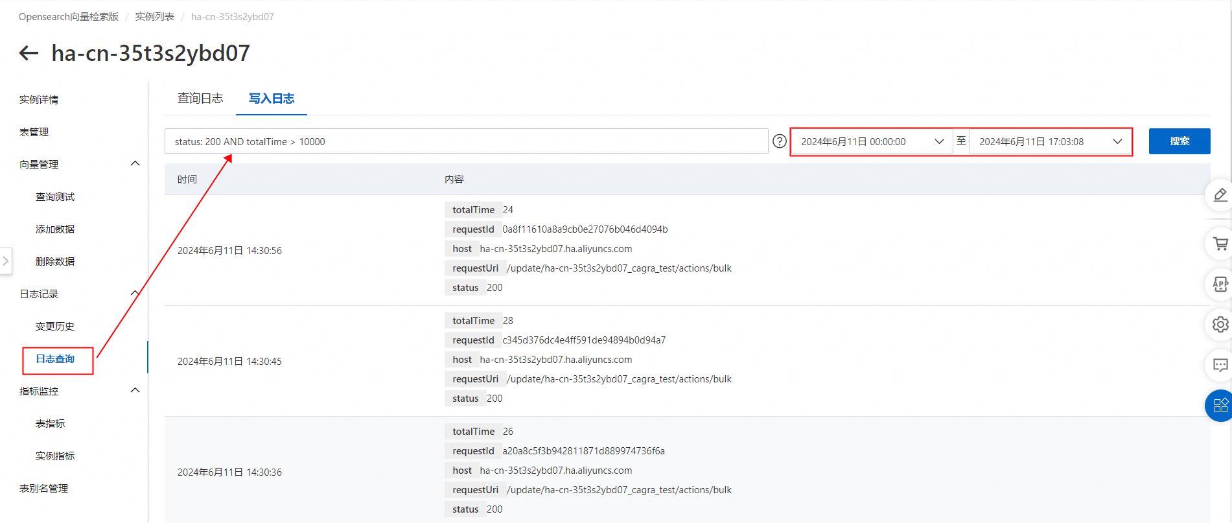Collapse the 向量管理 menu section
Screen dimensions: 1232x523
pos(135,163)
